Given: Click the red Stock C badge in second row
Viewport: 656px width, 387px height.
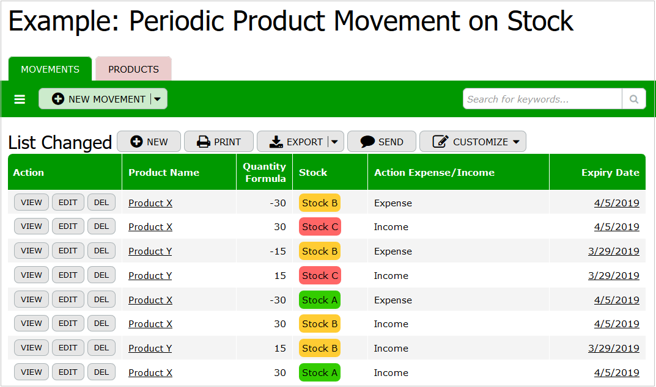Looking at the screenshot, I should tap(320, 227).
